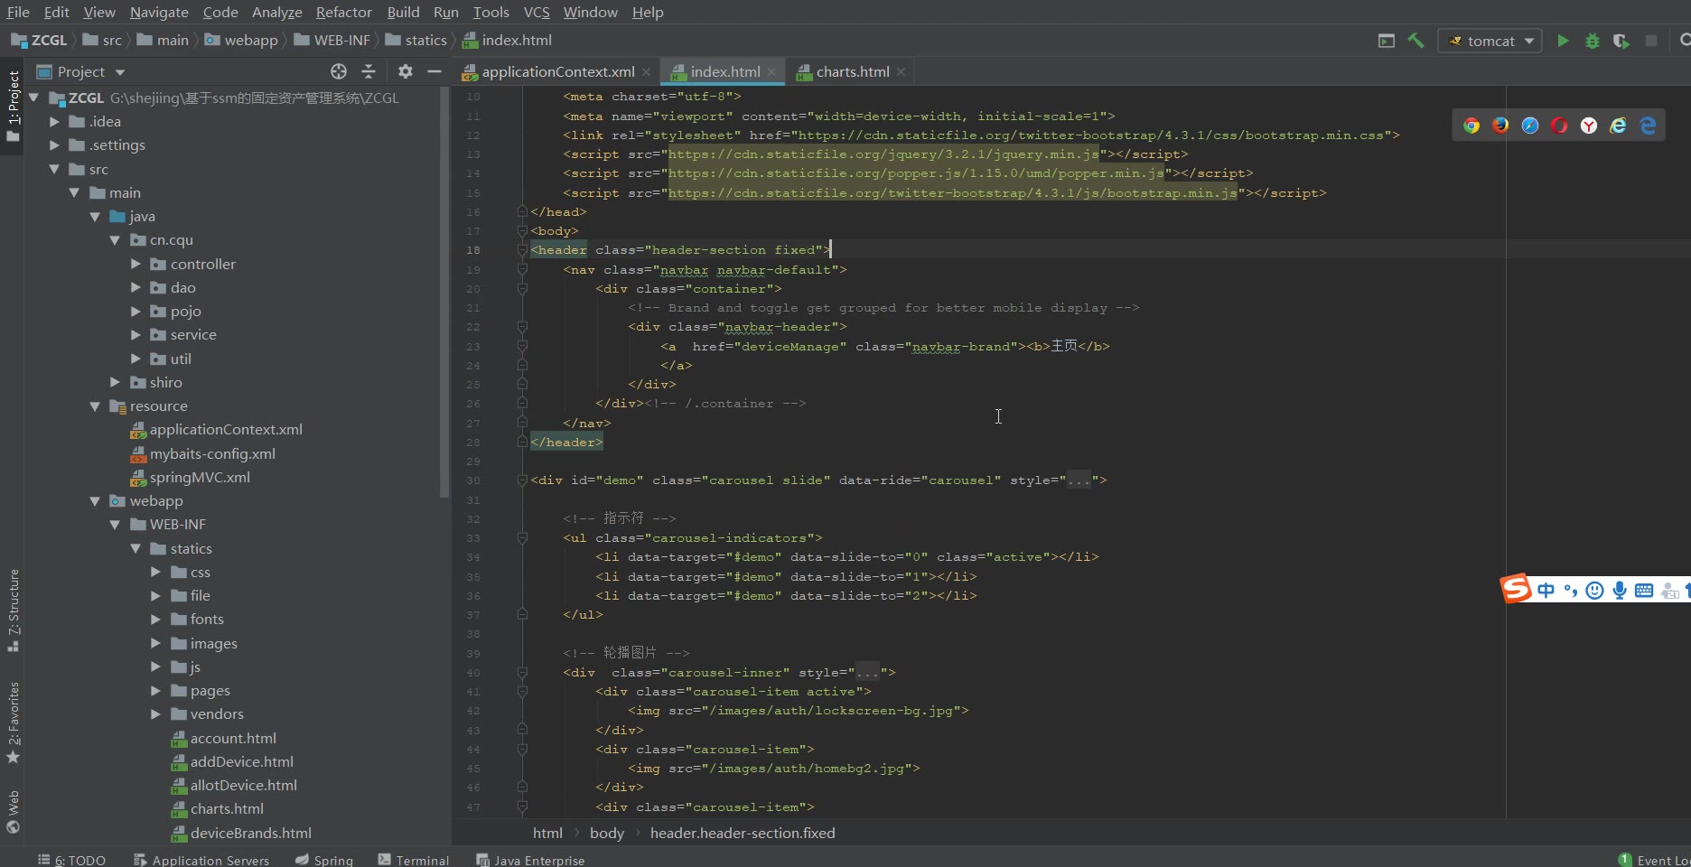Click the Project panel vertical scrollbar

tap(444, 294)
